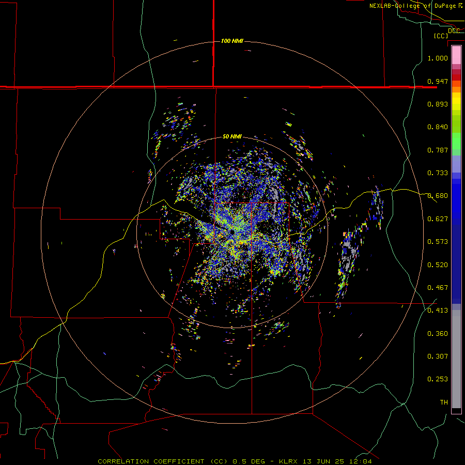Click the 0.840 legend value
The width and height of the screenshot is (465, 465).
tap(438, 127)
